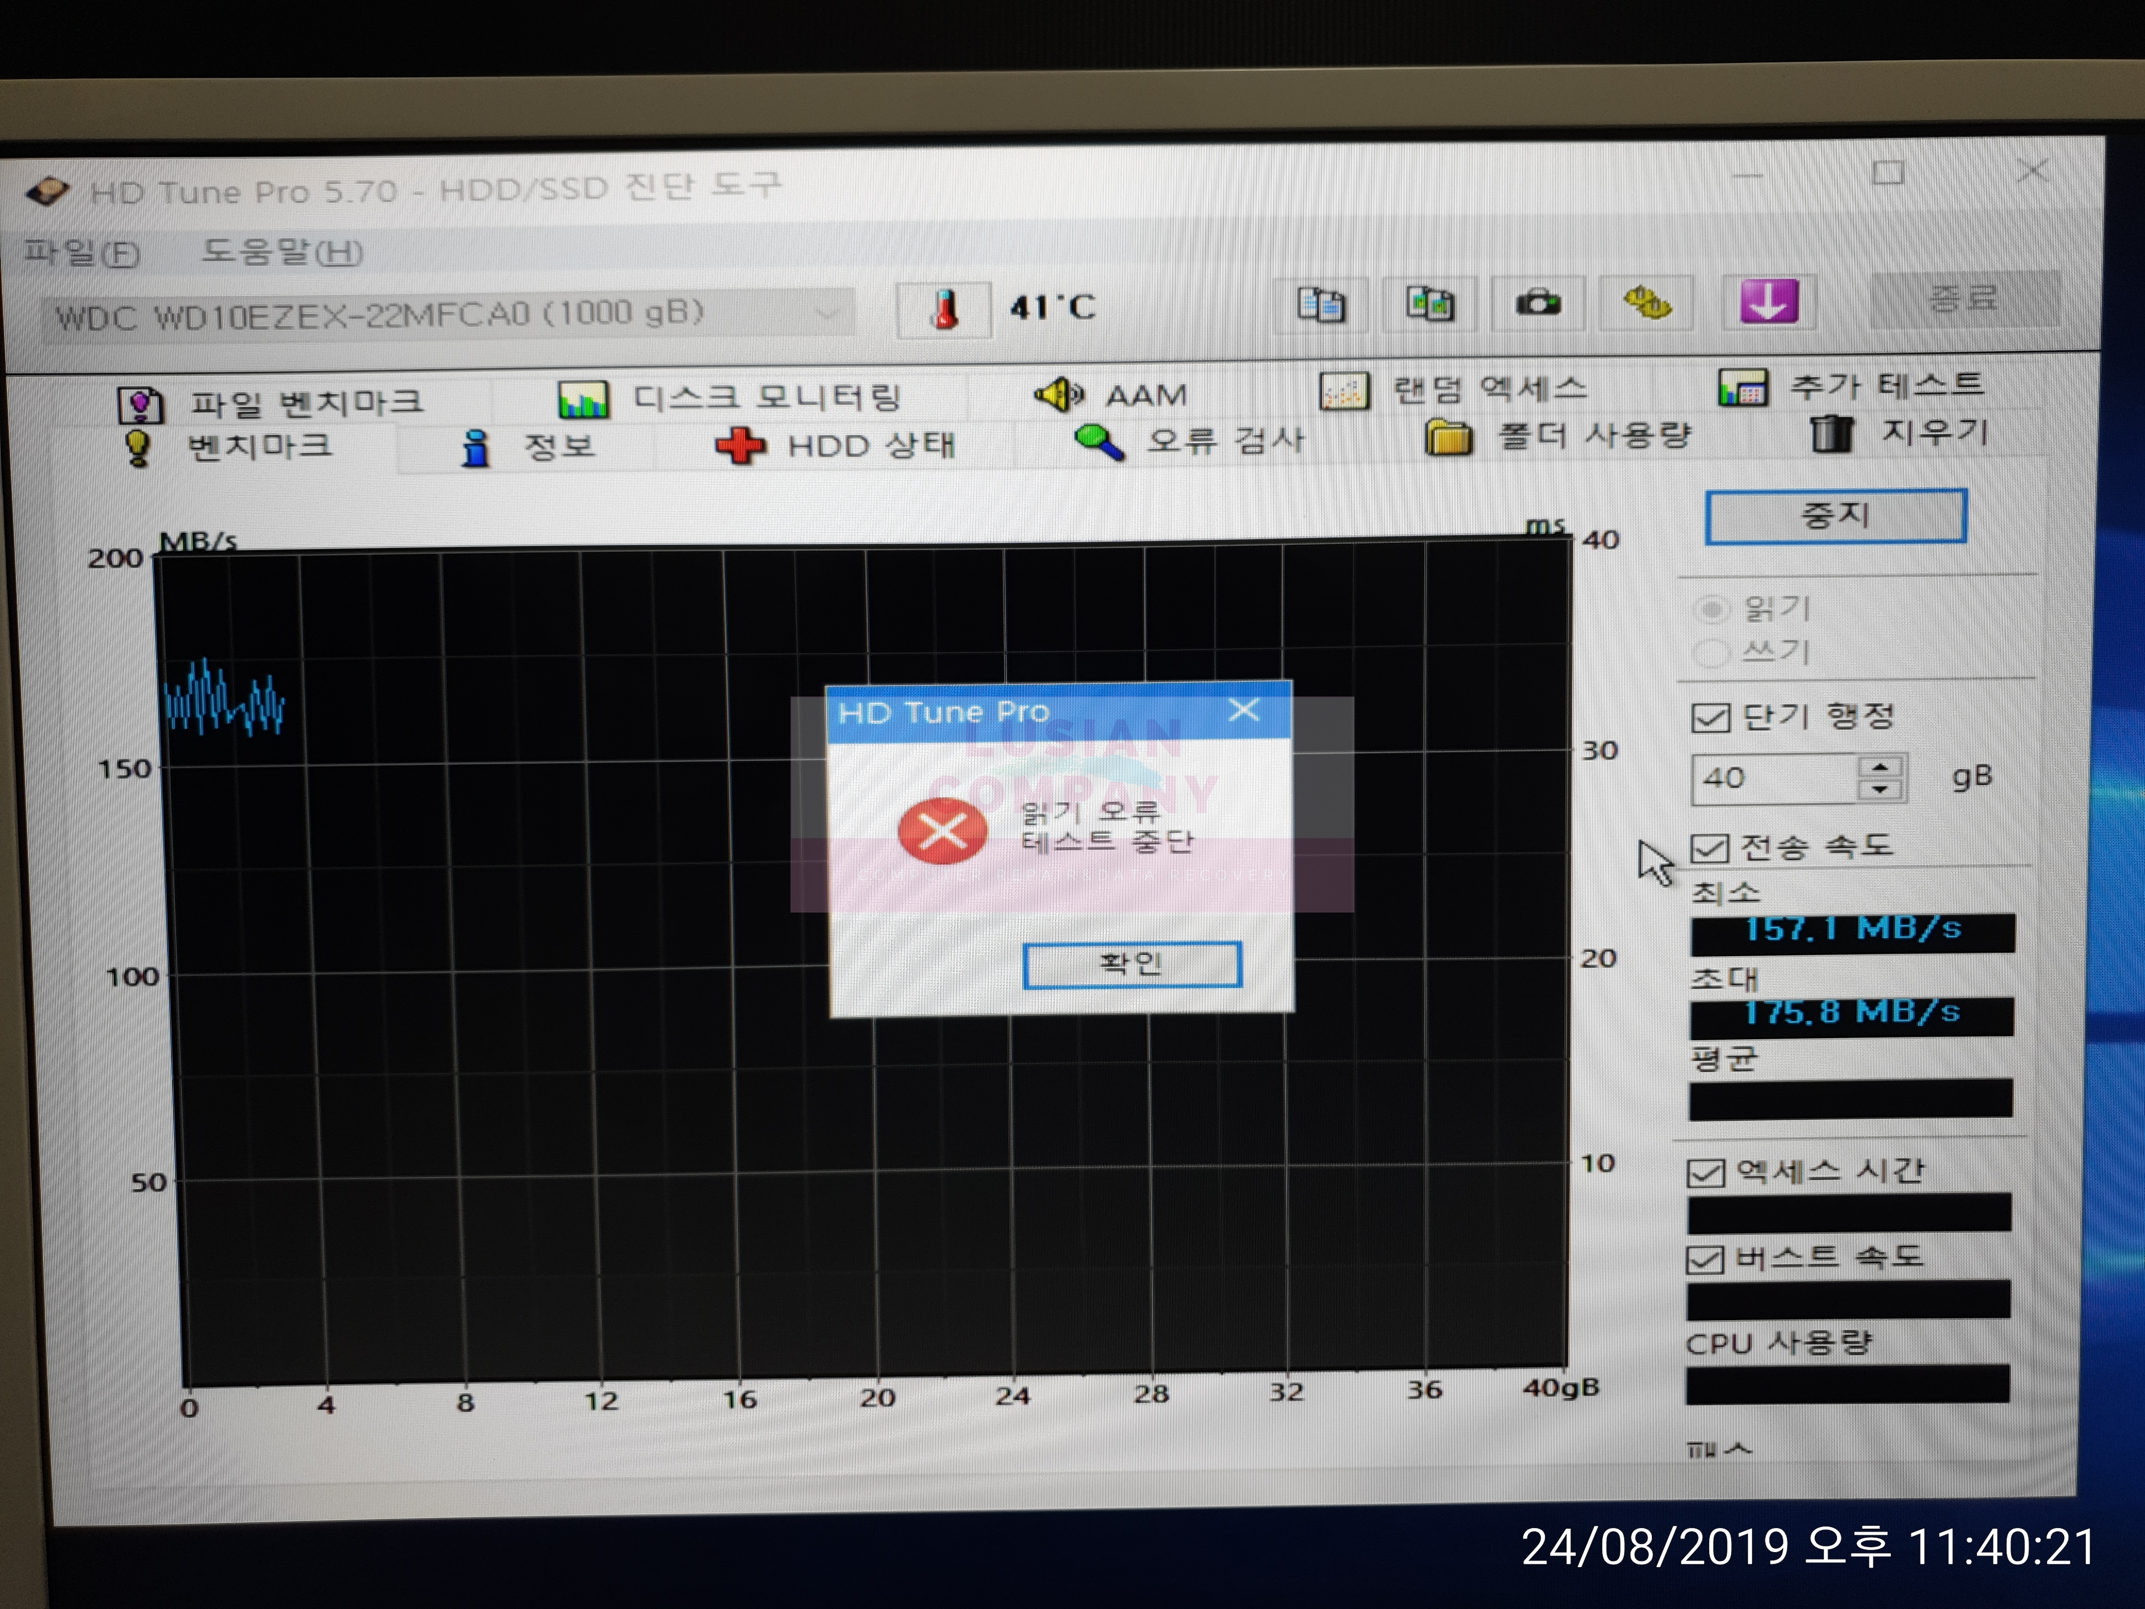
Task: Click the 40 gB input field
Action: pos(1775,778)
